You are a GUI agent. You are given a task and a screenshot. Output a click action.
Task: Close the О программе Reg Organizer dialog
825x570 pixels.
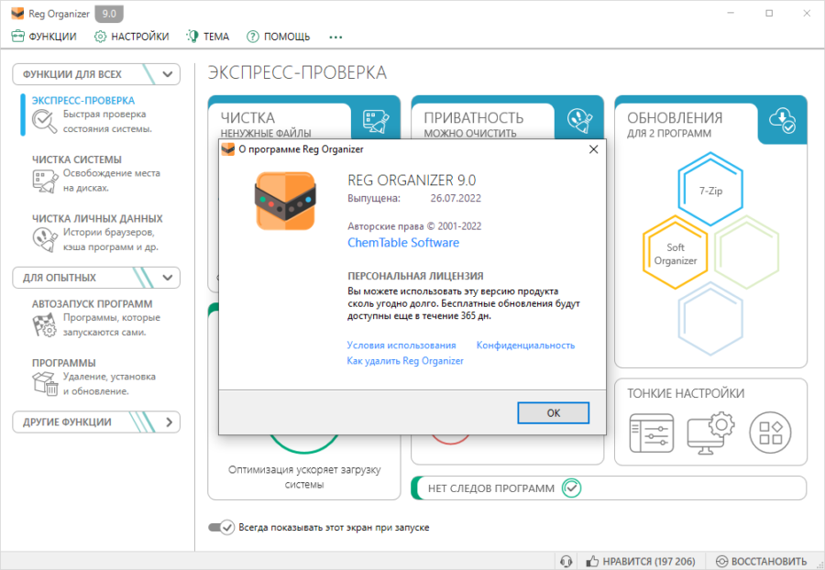tap(593, 149)
